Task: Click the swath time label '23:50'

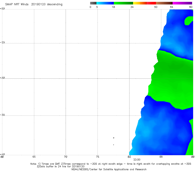Action: [137, 160]
